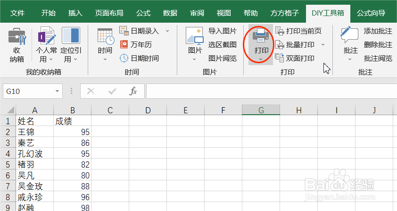397x211 pixels.
Task: Click 选区截图 button
Action: (222, 45)
